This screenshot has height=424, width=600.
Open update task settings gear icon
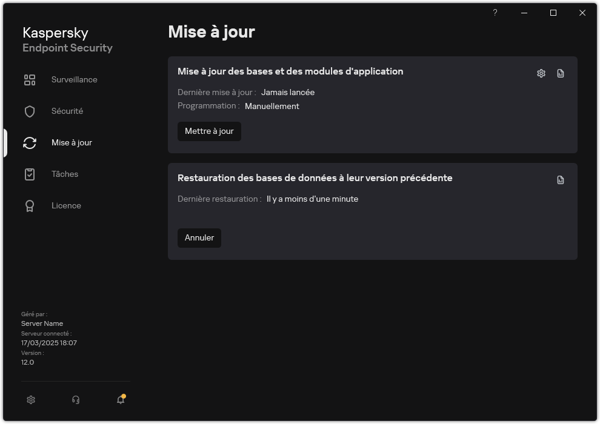pyautogui.click(x=541, y=73)
